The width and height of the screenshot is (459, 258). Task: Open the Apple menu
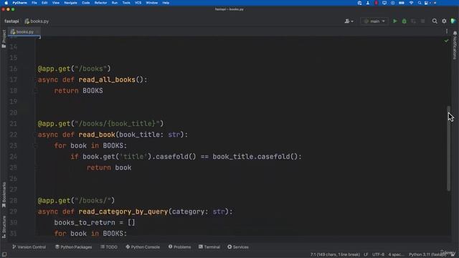(6, 3)
